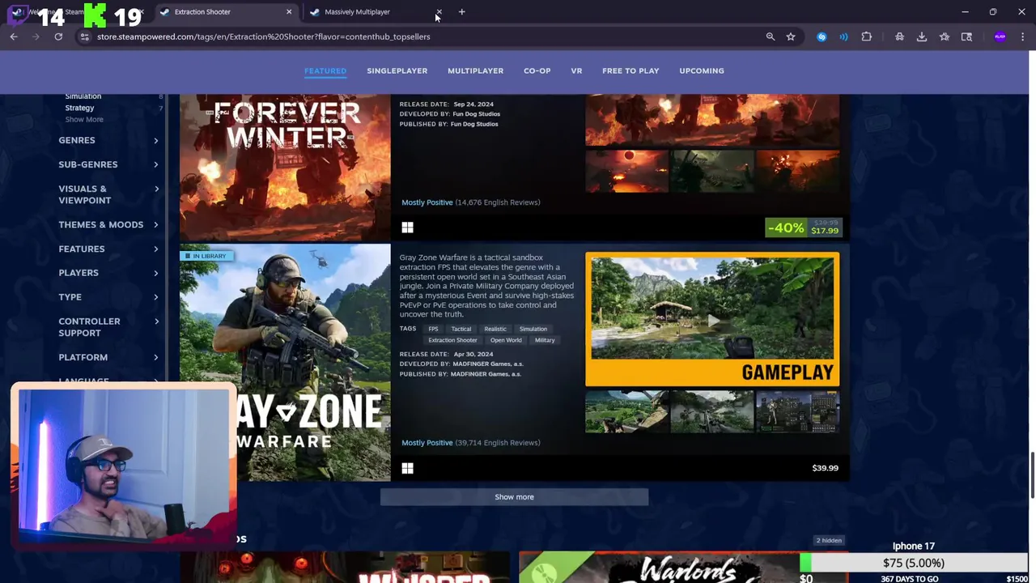Expand the Platform filter section
The width and height of the screenshot is (1036, 583).
click(108, 357)
